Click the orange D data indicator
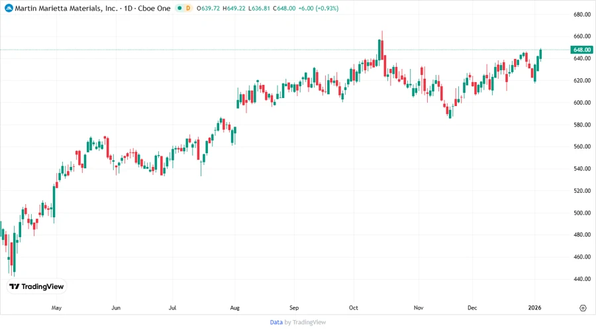 (x=188, y=8)
